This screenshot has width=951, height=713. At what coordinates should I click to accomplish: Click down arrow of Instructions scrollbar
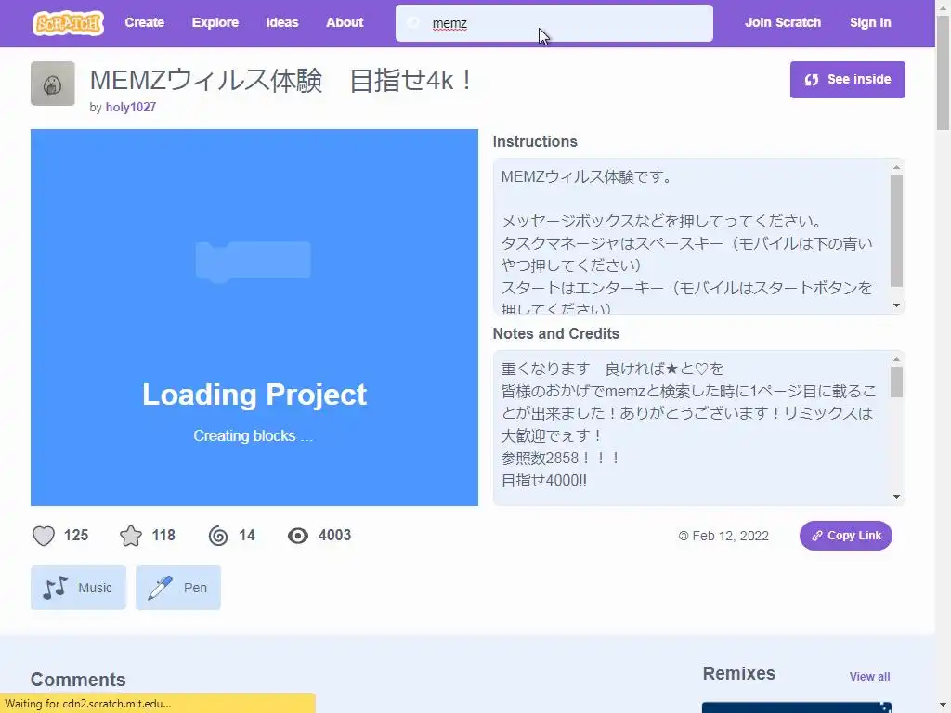point(896,305)
